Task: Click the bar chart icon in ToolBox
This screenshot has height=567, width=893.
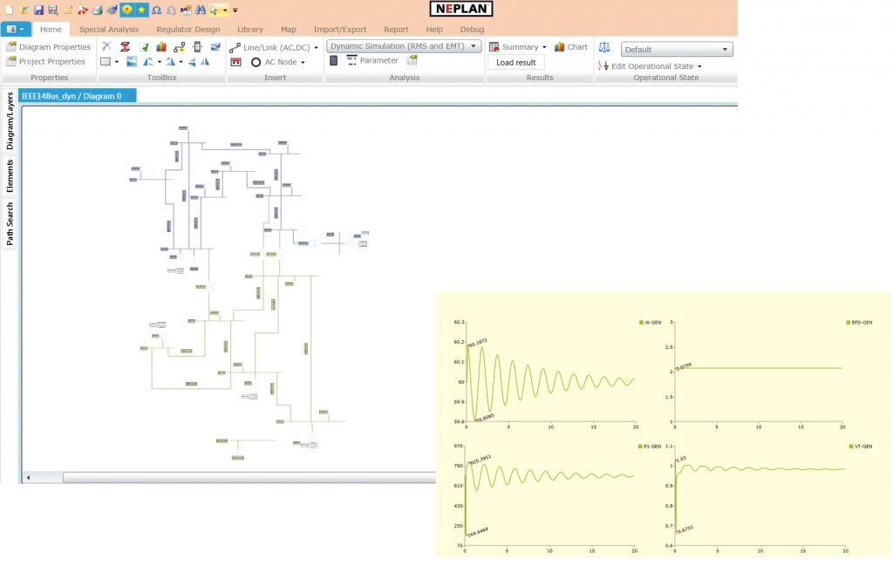Action: pos(161,47)
